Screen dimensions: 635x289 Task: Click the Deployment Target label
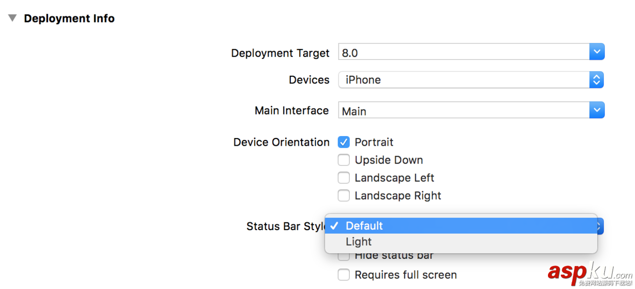(x=280, y=53)
